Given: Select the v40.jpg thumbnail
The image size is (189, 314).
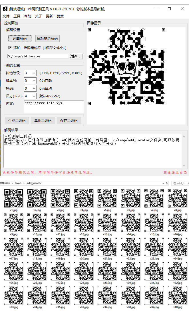Looking at the screenshot, I should pos(178,295).
